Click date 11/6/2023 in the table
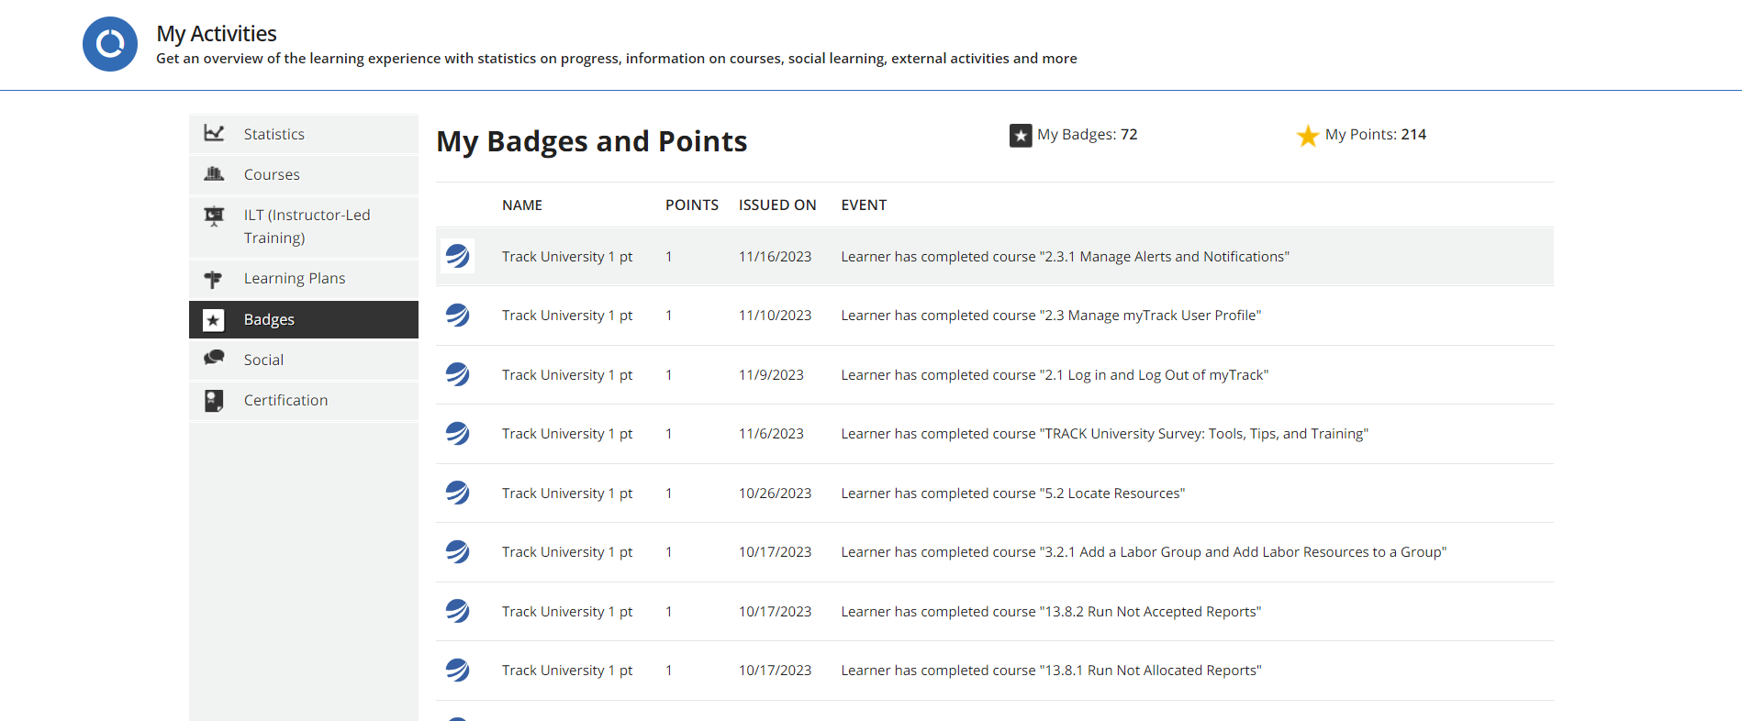1742x721 pixels. 771,434
